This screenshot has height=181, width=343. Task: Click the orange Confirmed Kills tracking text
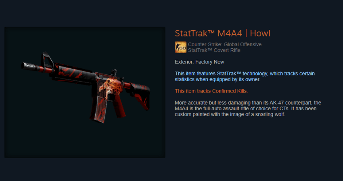[x=211, y=91]
